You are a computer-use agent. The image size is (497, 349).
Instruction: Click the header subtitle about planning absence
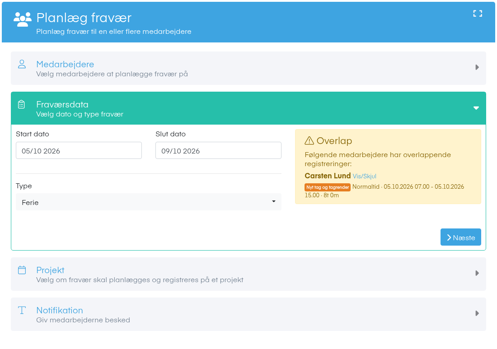(x=114, y=32)
